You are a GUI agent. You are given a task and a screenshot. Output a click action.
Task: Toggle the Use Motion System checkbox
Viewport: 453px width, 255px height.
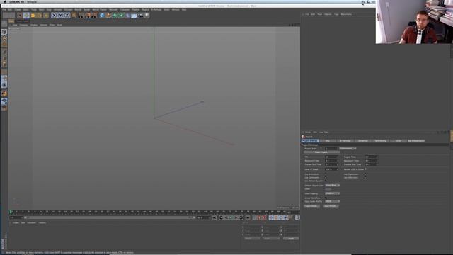(x=326, y=181)
